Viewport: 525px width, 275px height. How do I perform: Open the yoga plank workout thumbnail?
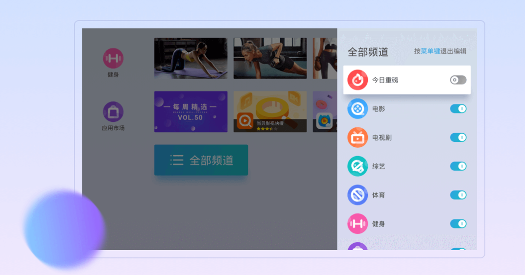191,58
